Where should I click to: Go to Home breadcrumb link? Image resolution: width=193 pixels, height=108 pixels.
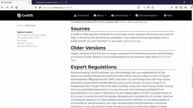pos(20,25)
